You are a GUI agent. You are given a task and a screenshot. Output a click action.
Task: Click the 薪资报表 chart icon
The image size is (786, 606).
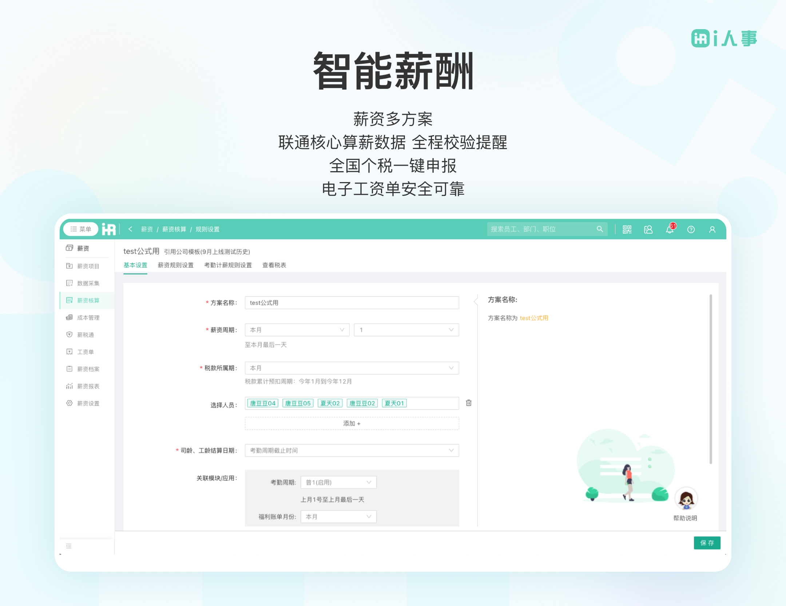(x=69, y=386)
